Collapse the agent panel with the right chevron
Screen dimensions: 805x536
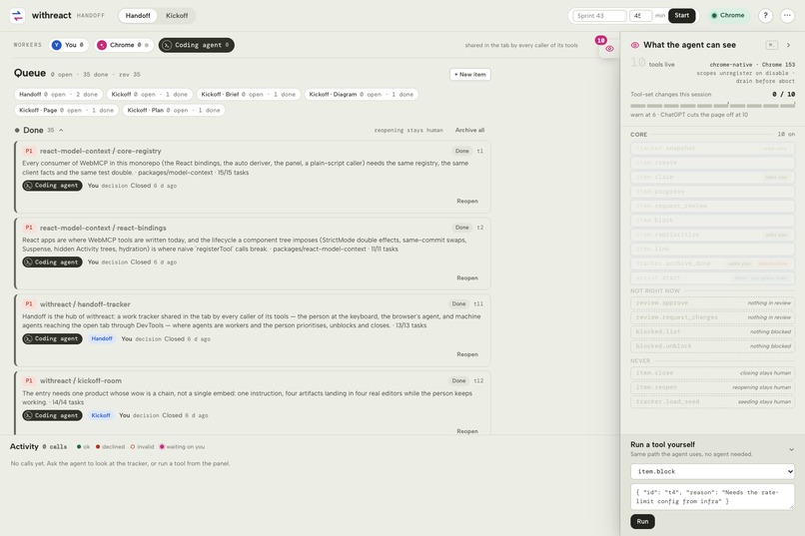click(789, 45)
